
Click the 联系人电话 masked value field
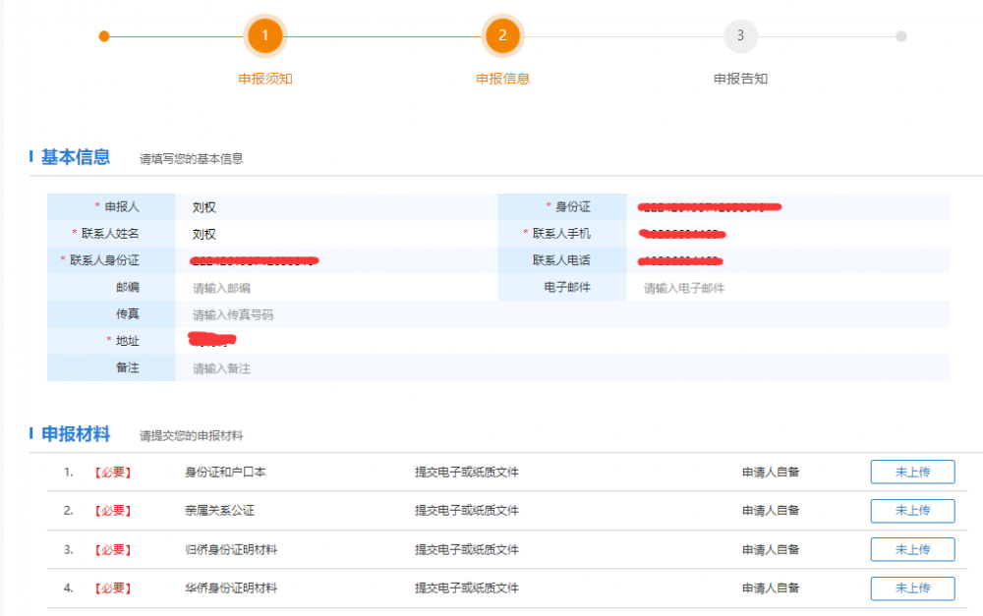point(786,260)
